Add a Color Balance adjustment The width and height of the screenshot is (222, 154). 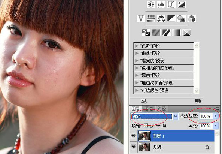click(161, 19)
